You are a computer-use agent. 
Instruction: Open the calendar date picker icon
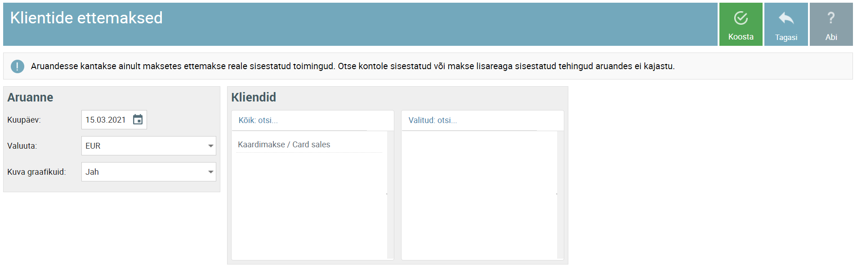click(138, 119)
